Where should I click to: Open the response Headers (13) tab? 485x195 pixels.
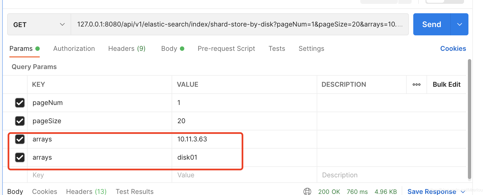[x=86, y=191]
